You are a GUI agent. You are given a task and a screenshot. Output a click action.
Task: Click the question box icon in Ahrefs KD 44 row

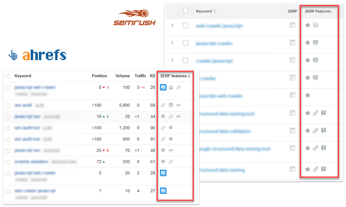point(163,116)
